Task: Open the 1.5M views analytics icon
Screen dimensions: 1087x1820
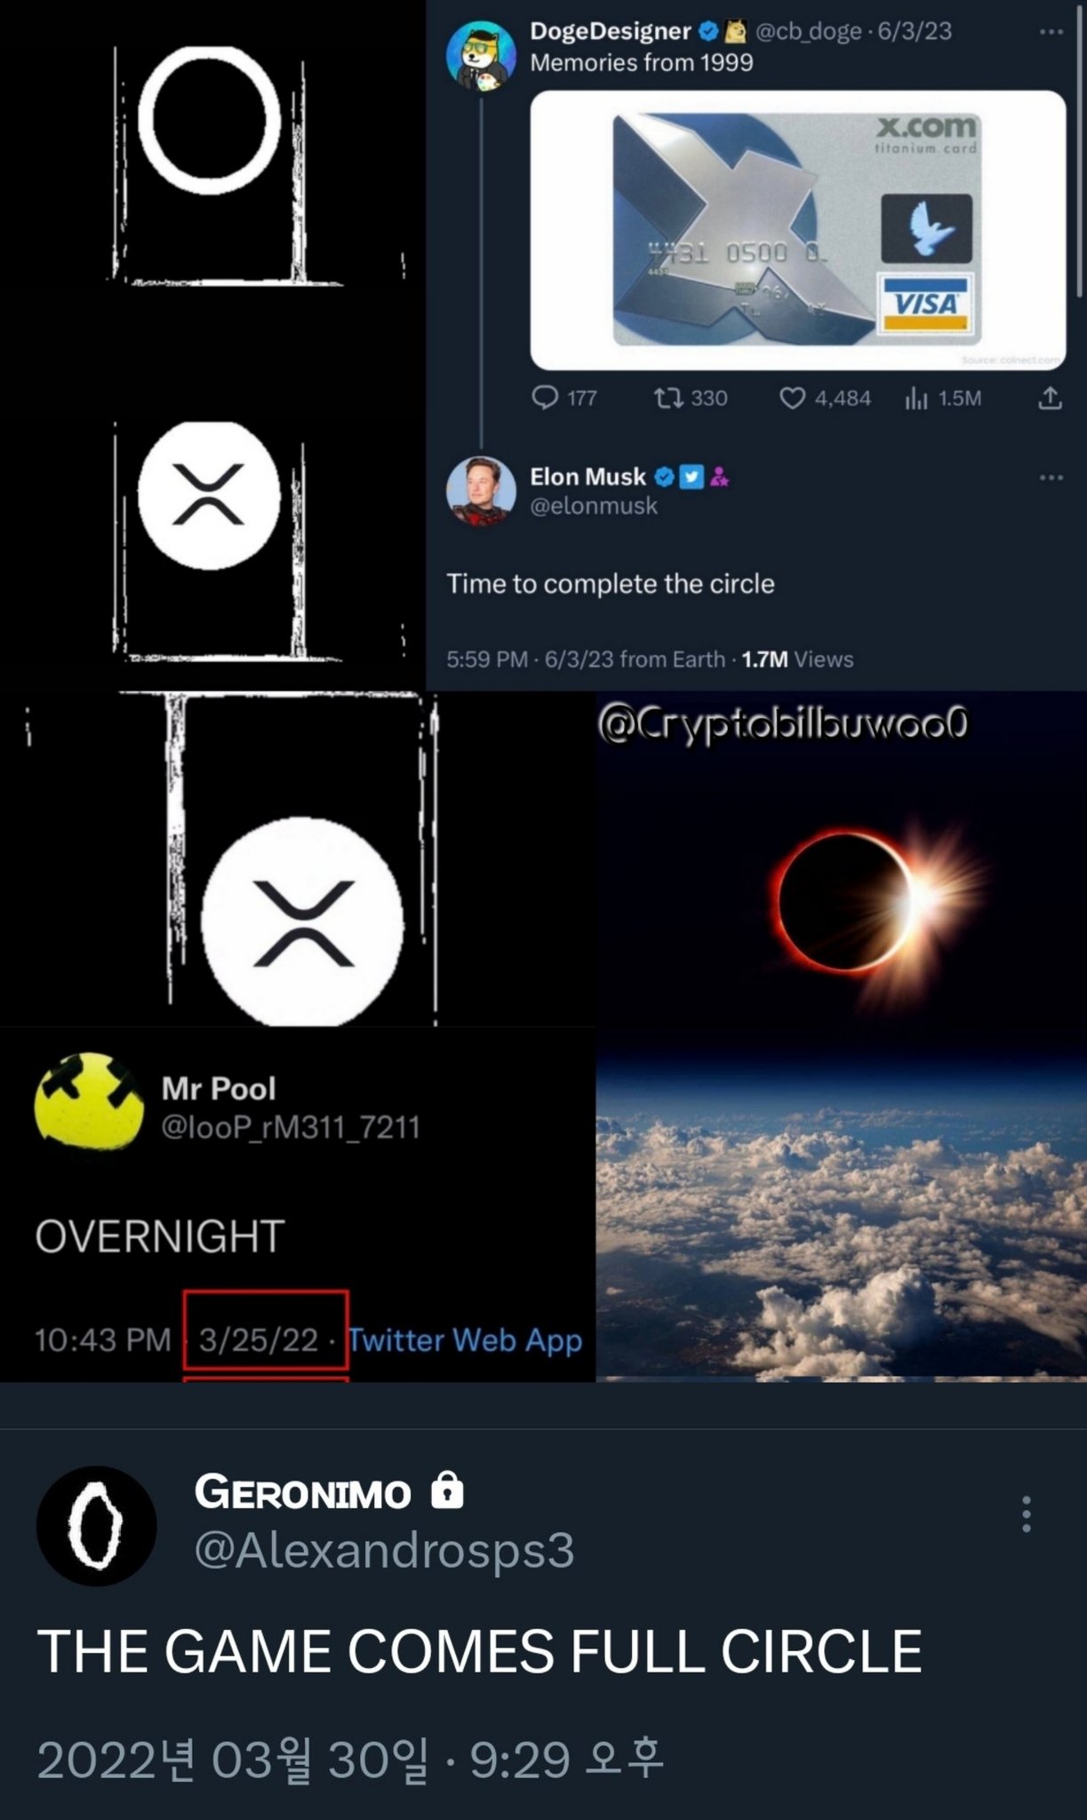Action: coord(916,398)
